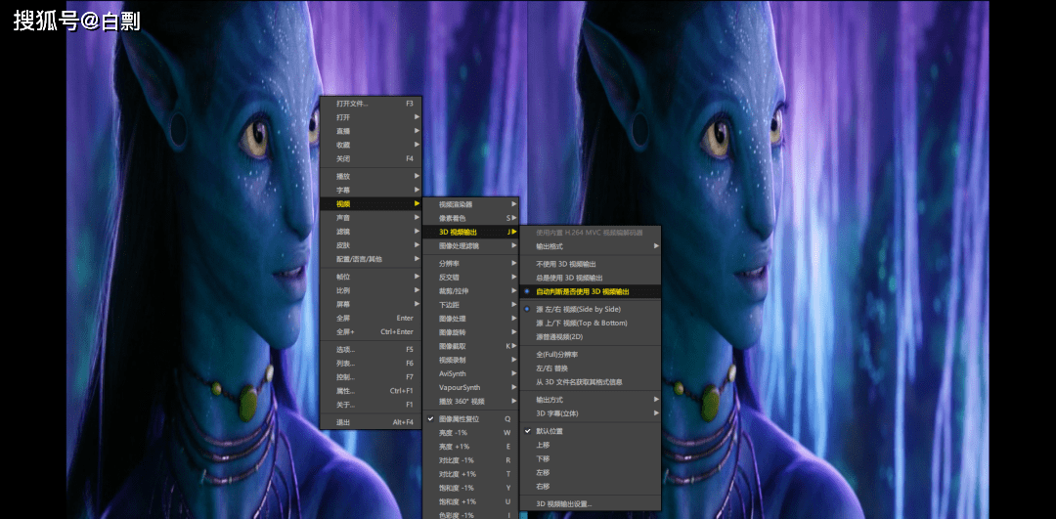This screenshot has width=1056, height=519.
Task: Open the 声音 submenu
Action: 371,218
